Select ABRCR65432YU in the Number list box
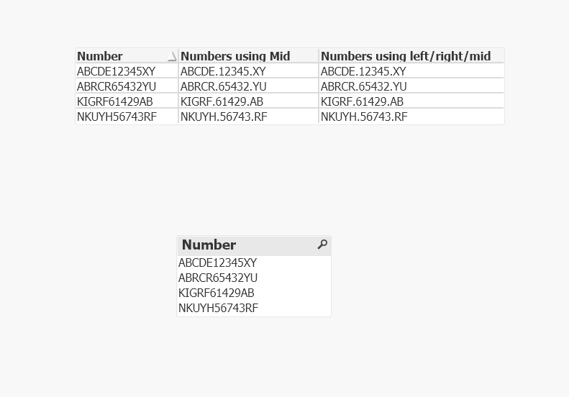The image size is (569, 397). pos(217,278)
